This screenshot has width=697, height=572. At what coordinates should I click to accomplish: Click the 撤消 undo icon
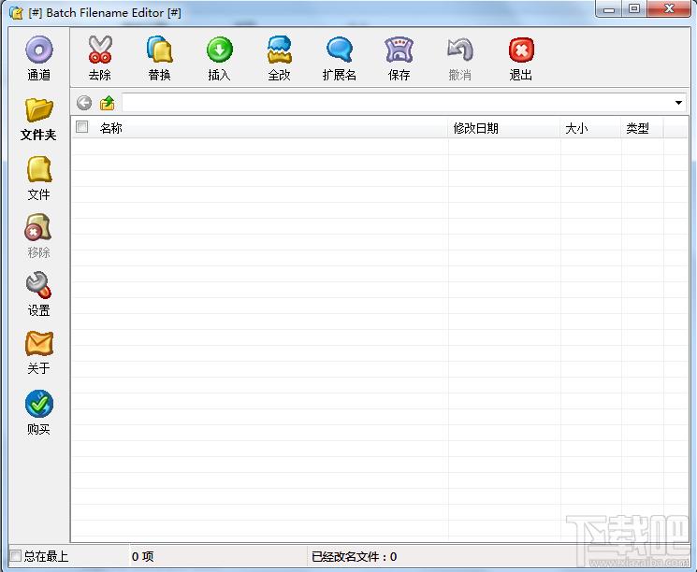pos(459,58)
